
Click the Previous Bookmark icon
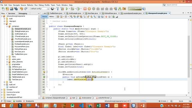(88, 17)
